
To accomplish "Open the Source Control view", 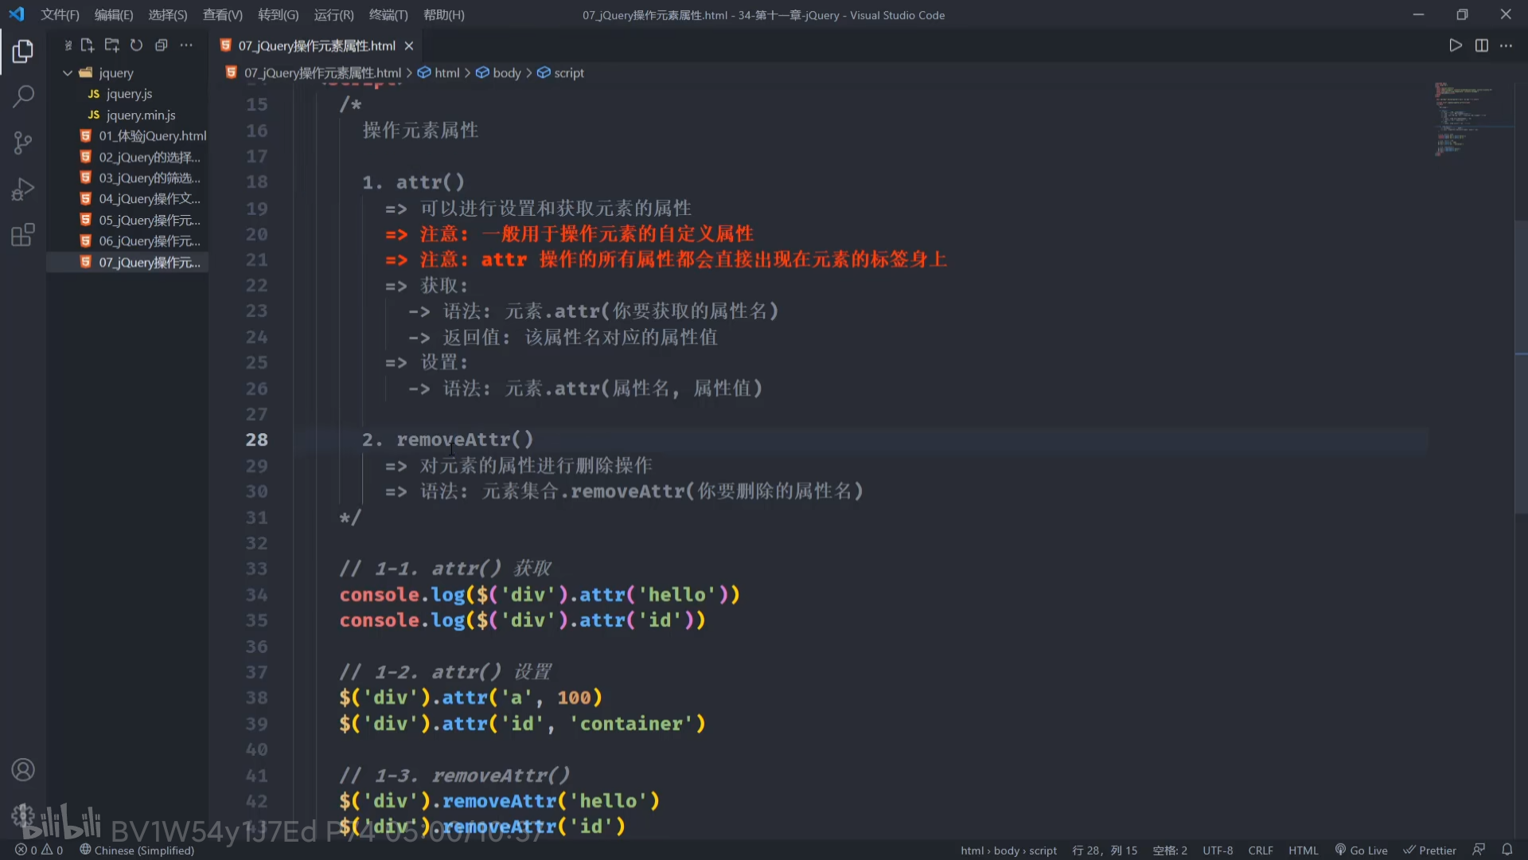I will pyautogui.click(x=23, y=143).
